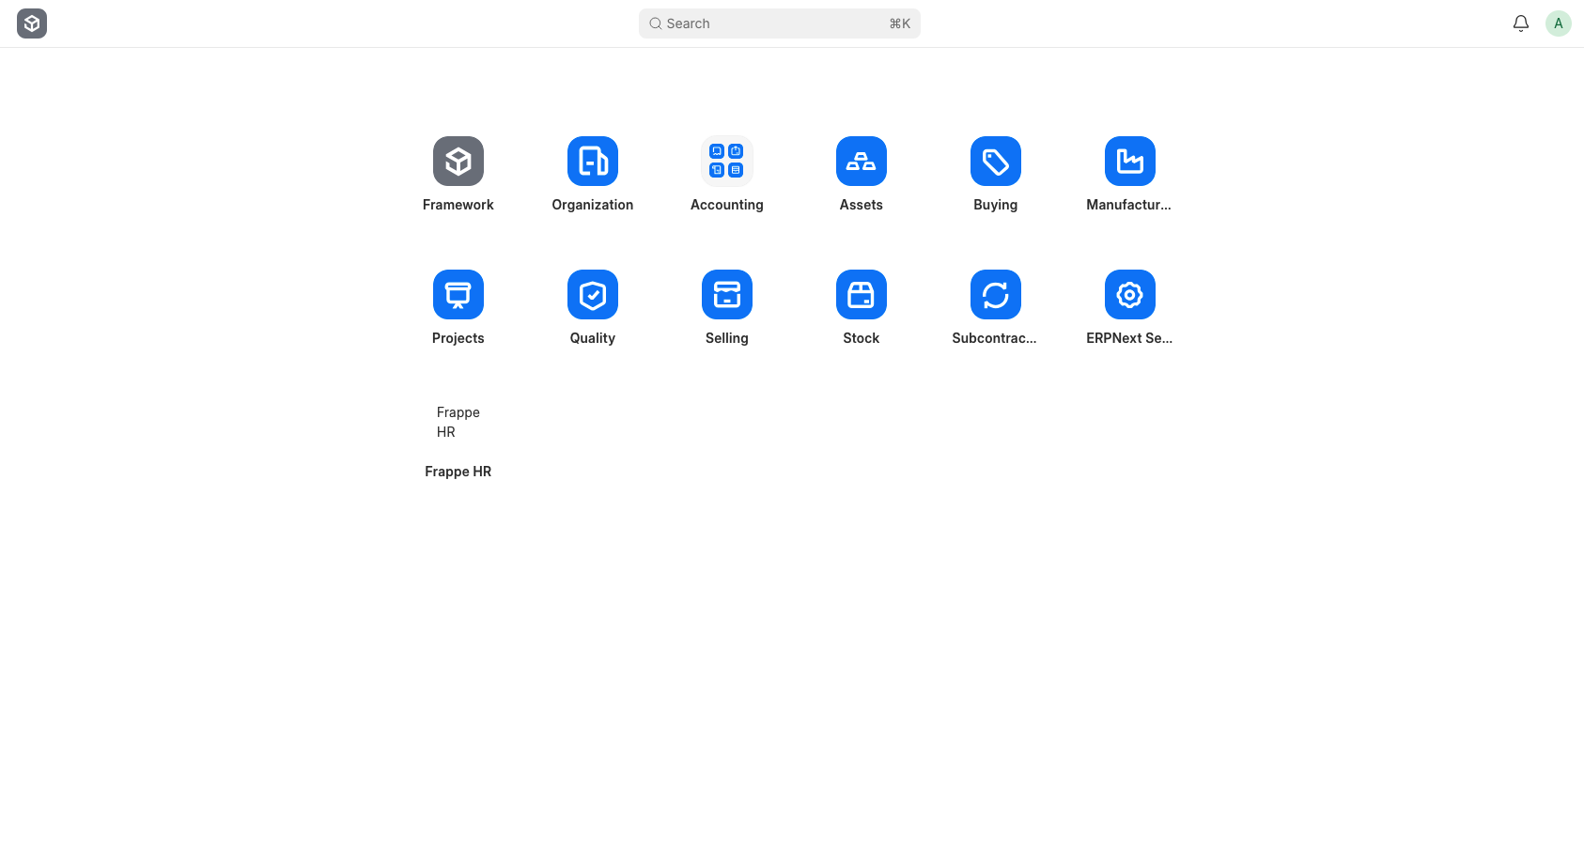Click the 'Quality' label

(593, 338)
